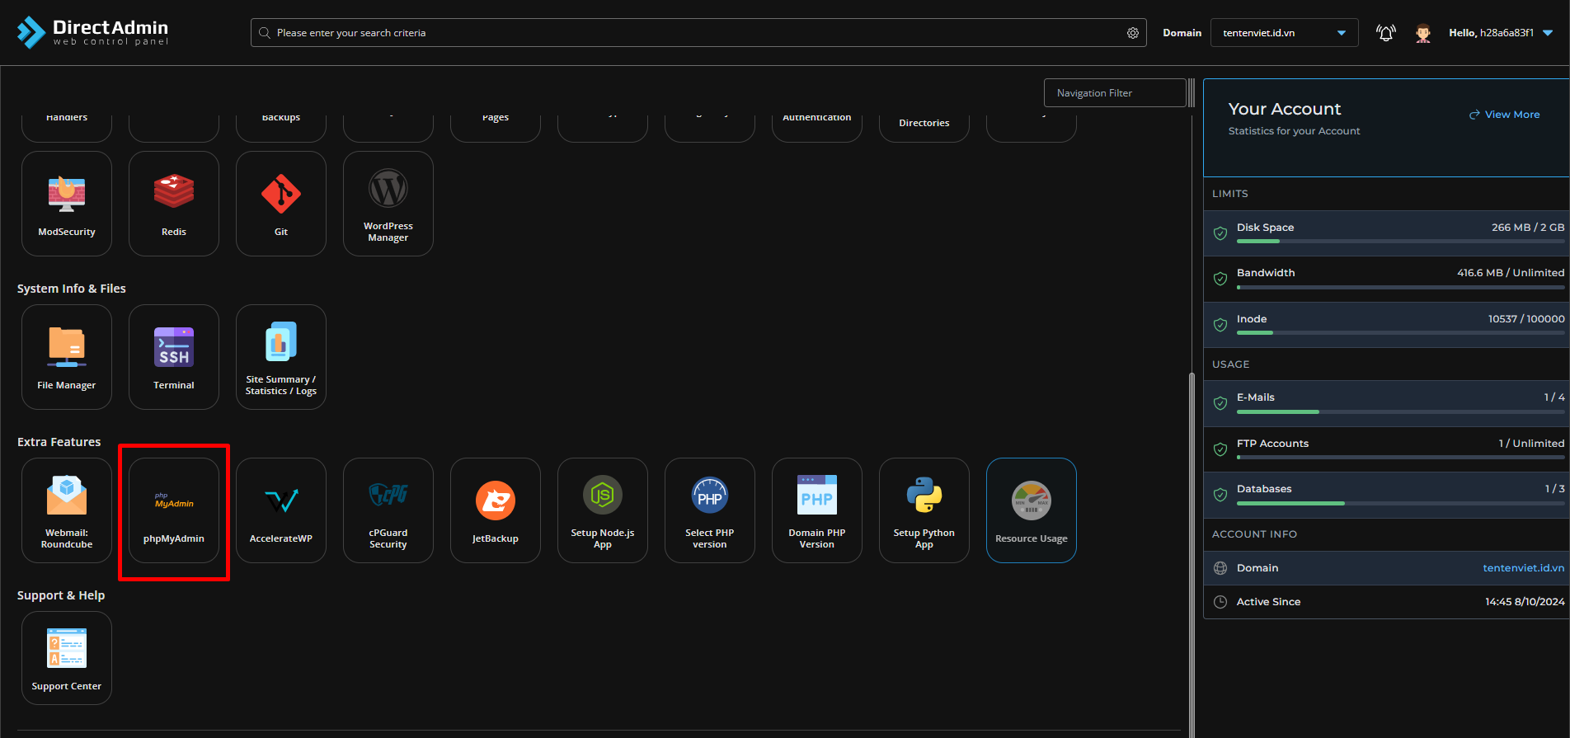Open Resource Usage
Screen dimensions: 1570x738
[x=1032, y=510]
